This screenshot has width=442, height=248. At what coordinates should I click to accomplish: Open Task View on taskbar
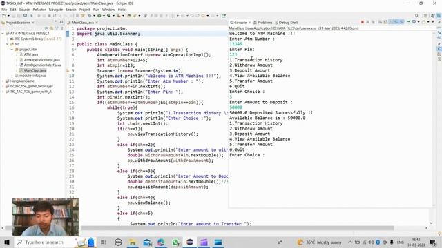104,242
